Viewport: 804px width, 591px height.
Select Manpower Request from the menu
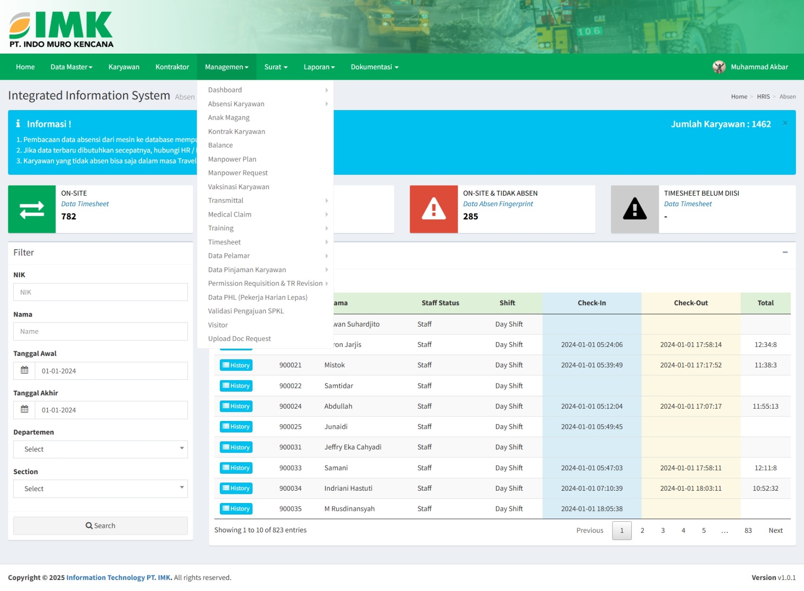238,173
